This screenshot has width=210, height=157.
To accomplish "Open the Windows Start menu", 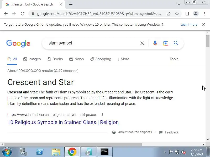I will (7, 152).
